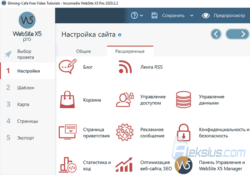Open the welcome page monitor icon
The width and height of the screenshot is (250, 175).
point(67,132)
